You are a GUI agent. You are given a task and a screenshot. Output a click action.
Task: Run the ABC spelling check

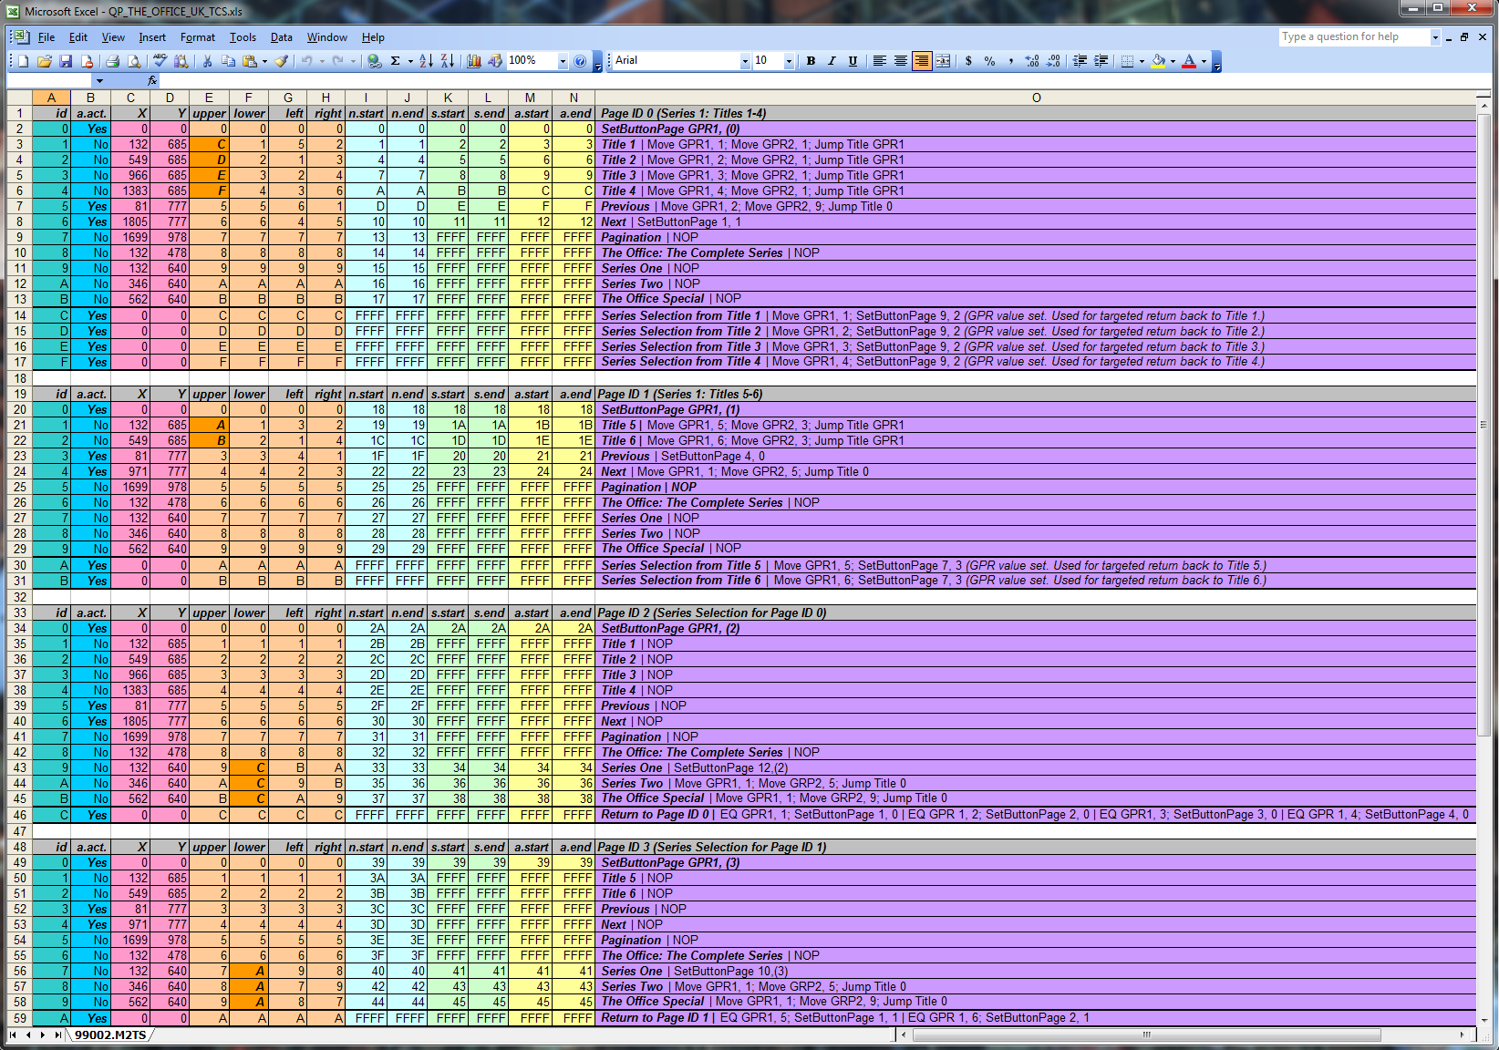[x=160, y=61]
